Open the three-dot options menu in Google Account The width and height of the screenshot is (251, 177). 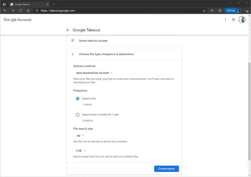pos(225,20)
